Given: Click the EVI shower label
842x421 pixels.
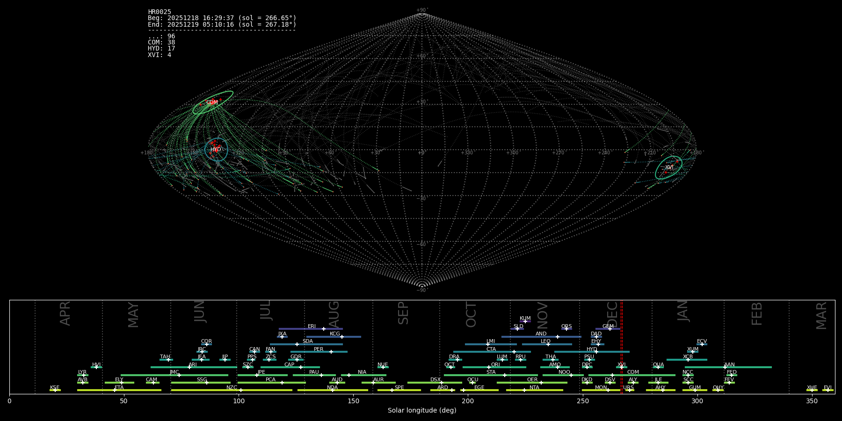Looking at the screenshot, I should (x=827, y=388).
